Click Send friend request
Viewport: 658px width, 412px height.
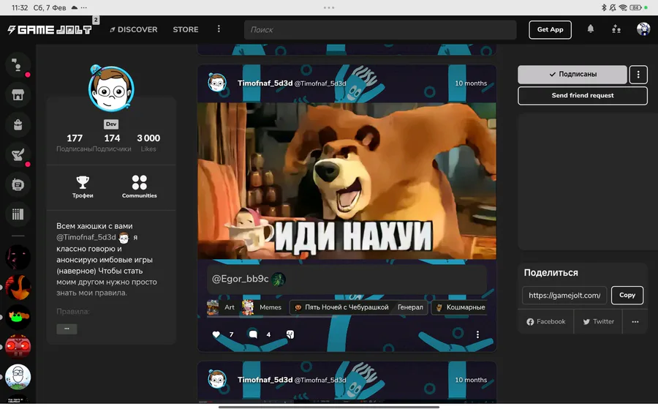pyautogui.click(x=583, y=95)
